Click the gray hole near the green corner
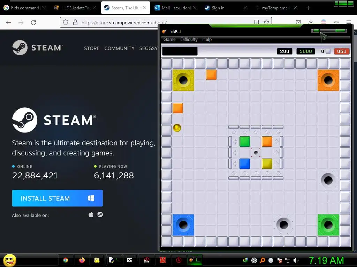 coord(284,225)
